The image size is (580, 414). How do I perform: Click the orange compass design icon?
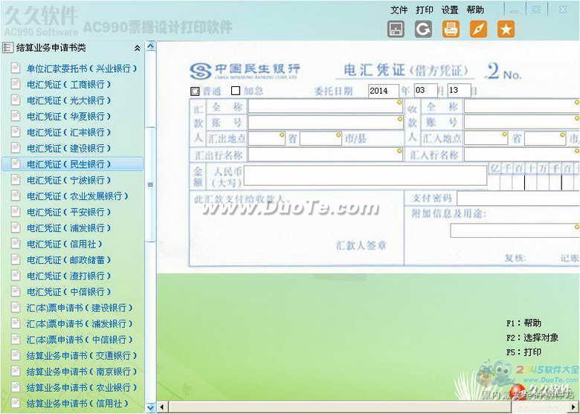click(478, 29)
